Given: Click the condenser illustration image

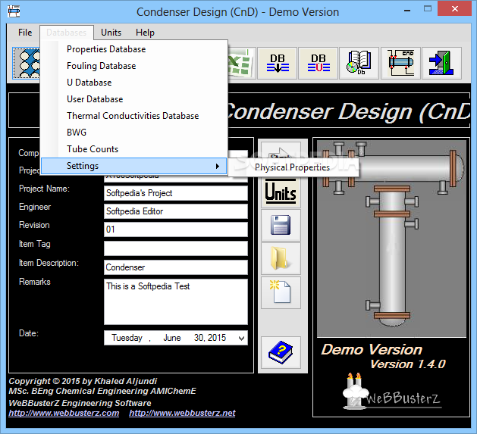Looking at the screenshot, I should tap(391, 239).
